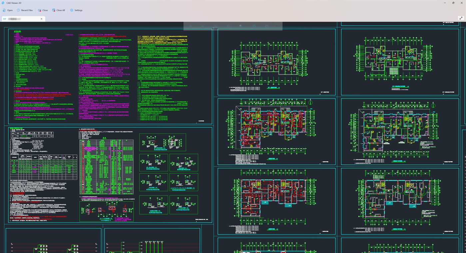
Task: Expand the viewer to full screen
Action: pyautogui.click(x=461, y=18)
